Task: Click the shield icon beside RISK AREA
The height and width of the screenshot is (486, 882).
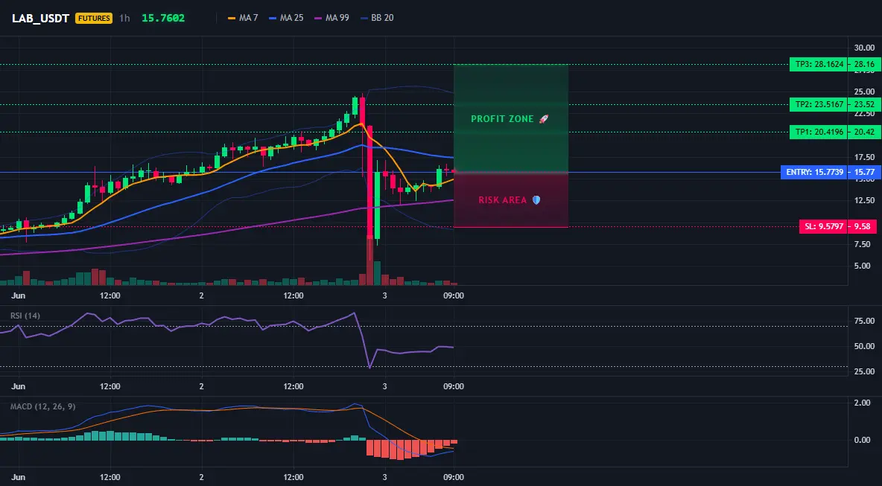Action: tap(536, 200)
